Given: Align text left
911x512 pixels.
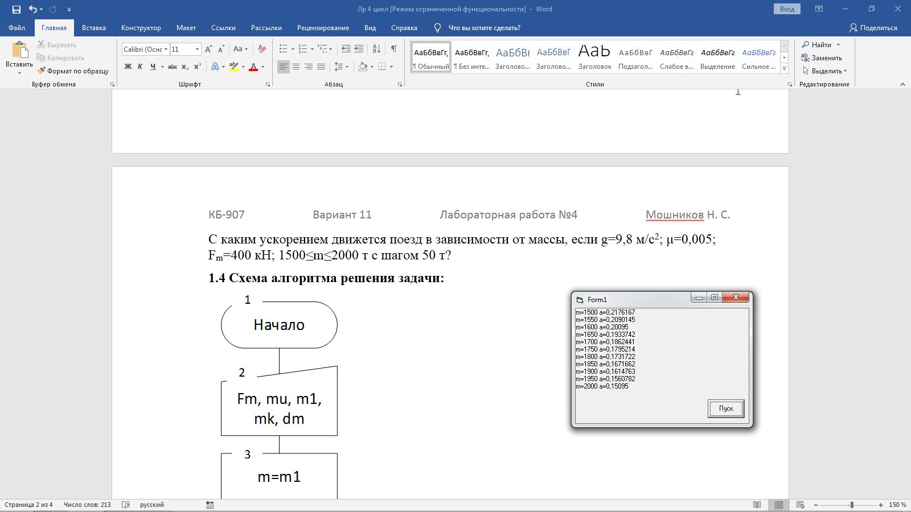Looking at the screenshot, I should (x=284, y=67).
